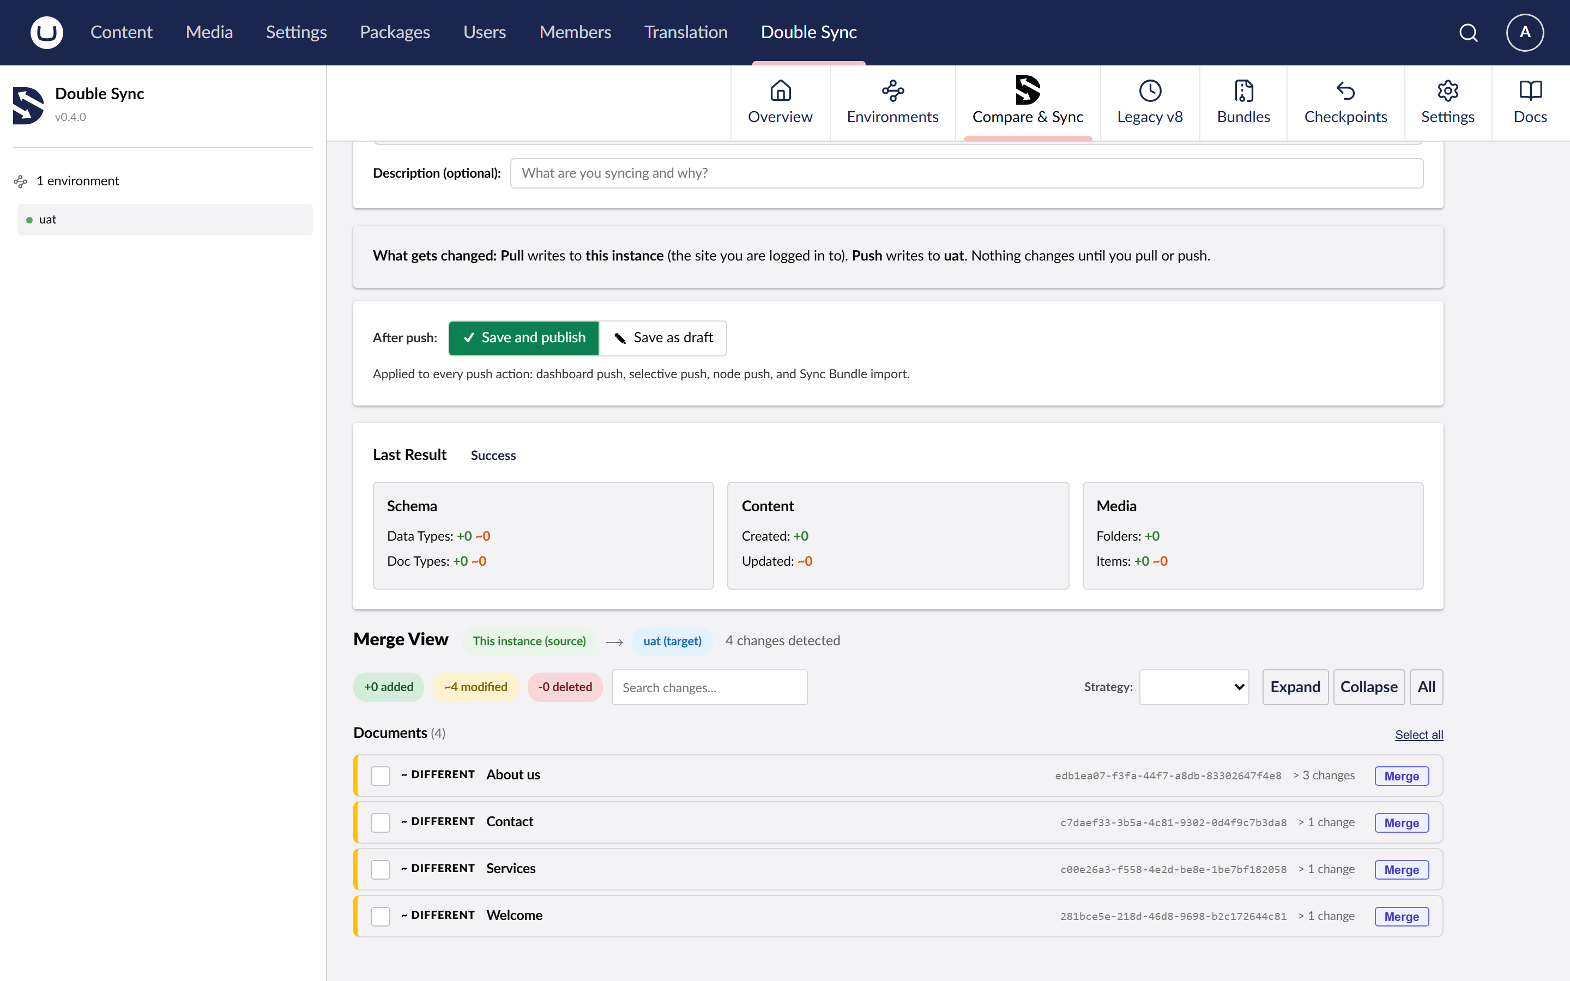The height and width of the screenshot is (981, 1570).
Task: Filter by -0 deleted badge
Action: (x=564, y=687)
